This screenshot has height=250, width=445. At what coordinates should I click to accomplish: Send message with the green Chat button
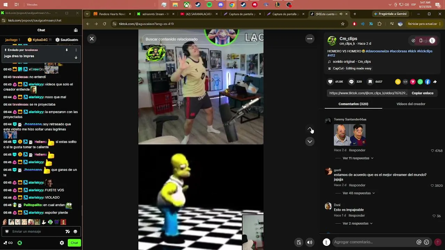[x=74, y=243]
